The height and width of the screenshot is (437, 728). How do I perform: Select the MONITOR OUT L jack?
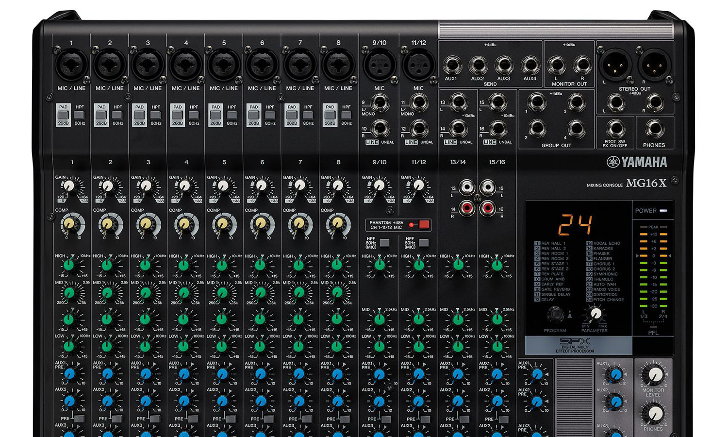click(x=556, y=65)
